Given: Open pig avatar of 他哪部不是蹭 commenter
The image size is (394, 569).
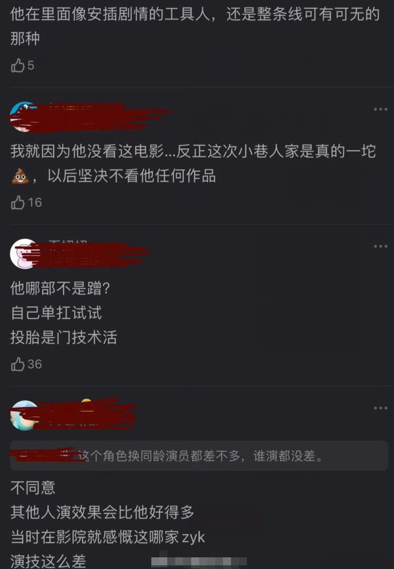Looking at the screenshot, I should point(25,253).
